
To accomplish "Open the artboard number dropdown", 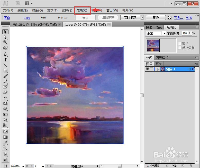I will click(x=43, y=166).
